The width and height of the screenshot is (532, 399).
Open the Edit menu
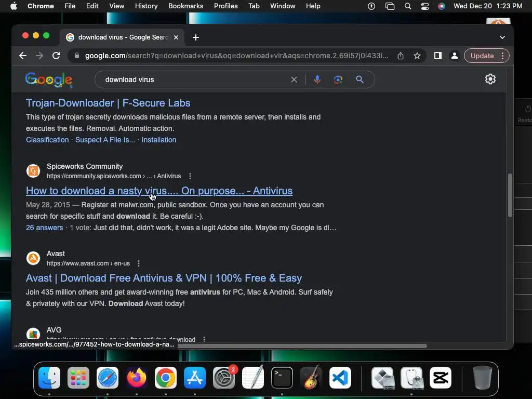[x=92, y=6]
